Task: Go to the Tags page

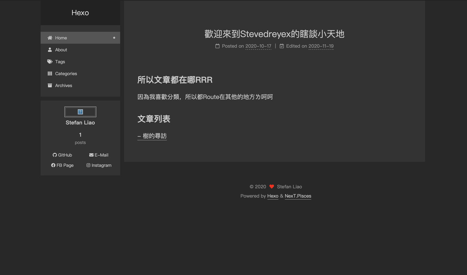Action: click(80, 62)
